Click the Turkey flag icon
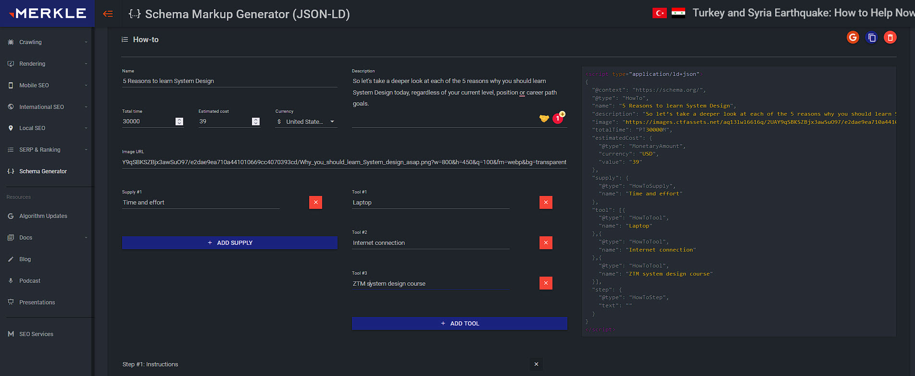Screen dimensions: 915x376 point(660,13)
